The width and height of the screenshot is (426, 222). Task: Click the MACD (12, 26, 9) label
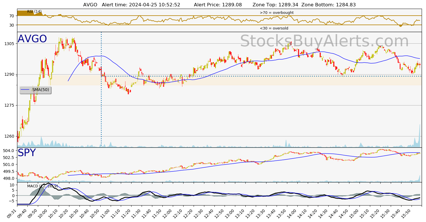click(x=43, y=186)
